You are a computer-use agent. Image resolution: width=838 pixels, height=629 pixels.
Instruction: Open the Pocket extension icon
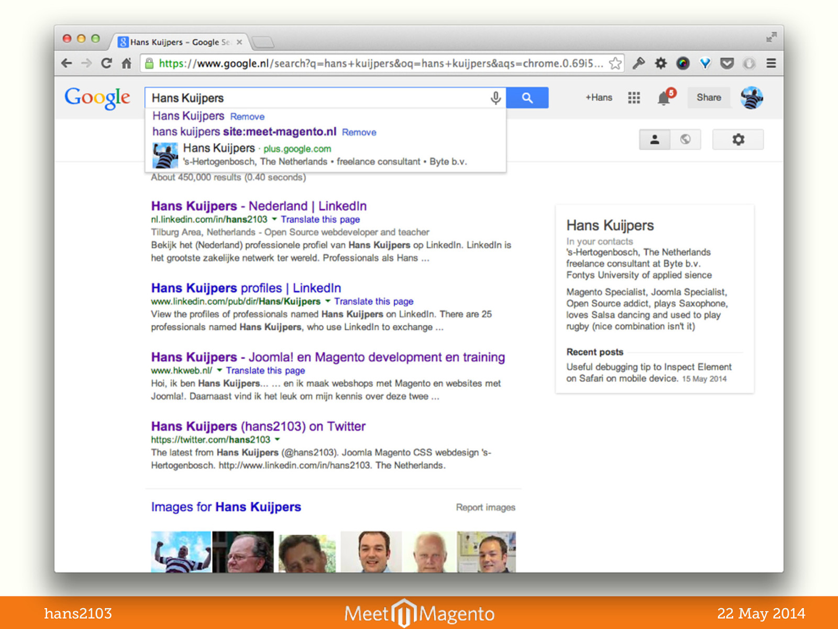[727, 63]
